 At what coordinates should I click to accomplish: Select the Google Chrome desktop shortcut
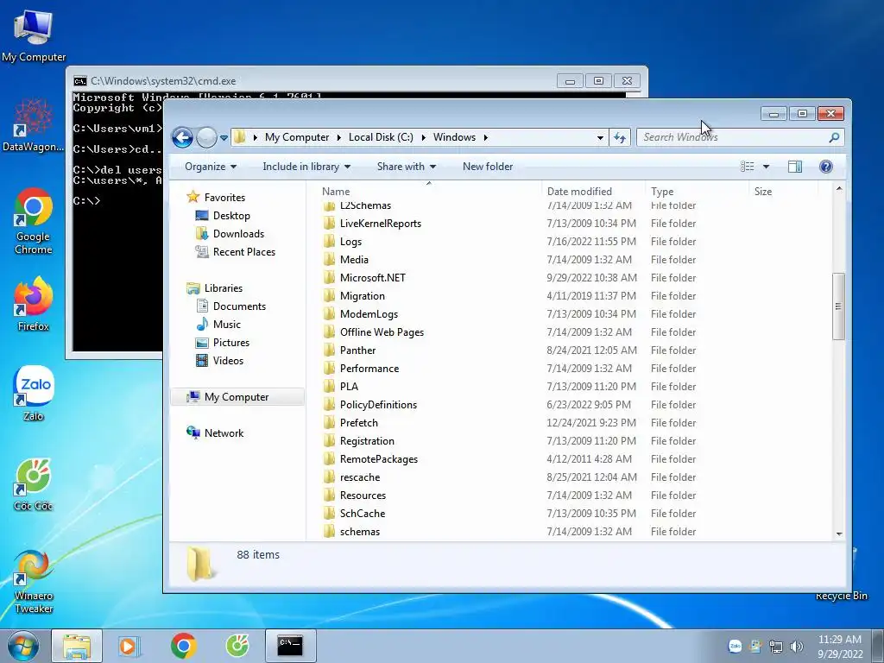[34, 221]
